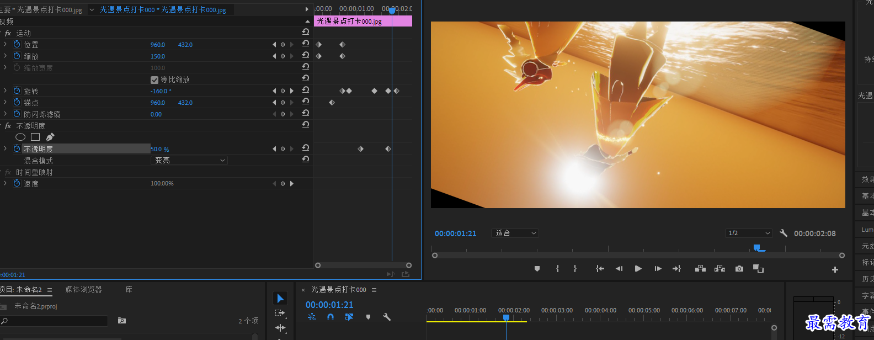The image size is (874, 340).
Task: Expand the 缩放 property row
Action: point(6,56)
